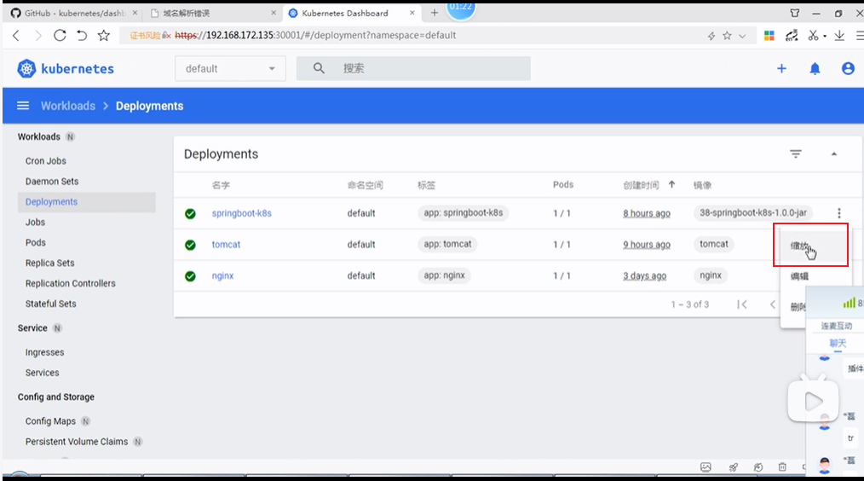Select 缩放 scale menu entry

814,246
